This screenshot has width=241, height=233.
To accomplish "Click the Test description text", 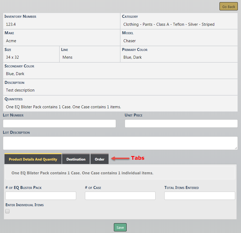I will (20, 90).
